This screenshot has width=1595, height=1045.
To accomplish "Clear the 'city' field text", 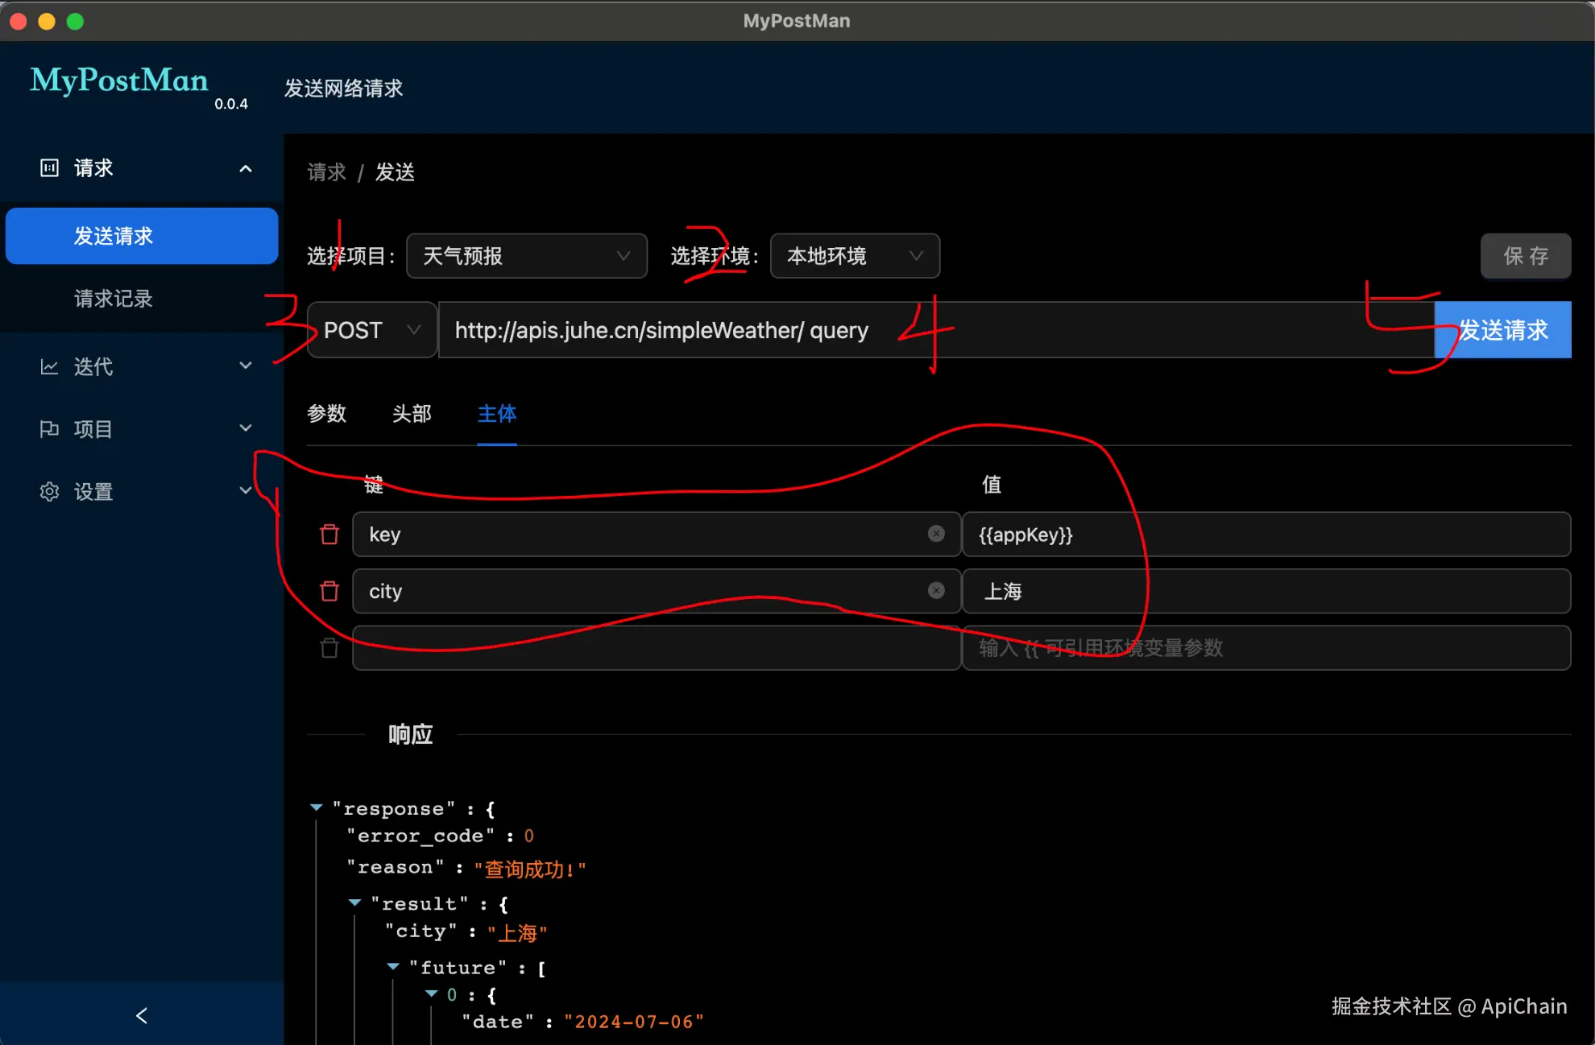I will [935, 590].
